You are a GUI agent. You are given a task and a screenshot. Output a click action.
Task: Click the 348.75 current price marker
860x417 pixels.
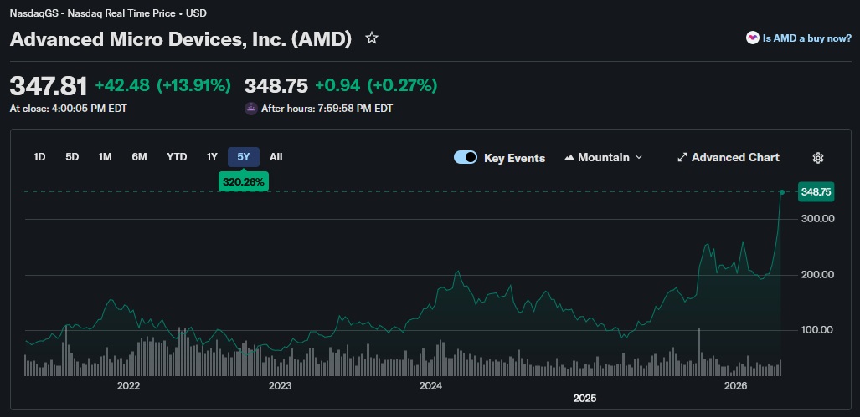click(816, 192)
